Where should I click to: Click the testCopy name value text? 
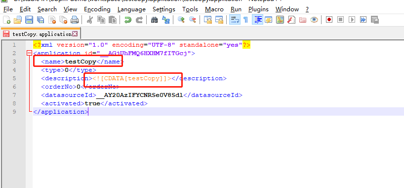pyautogui.click(x=81, y=62)
